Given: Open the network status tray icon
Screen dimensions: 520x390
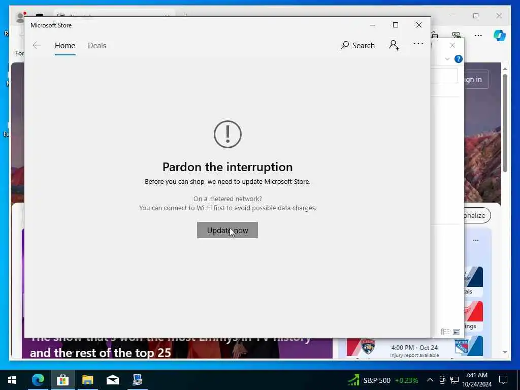Looking at the screenshot, I should point(454,380).
